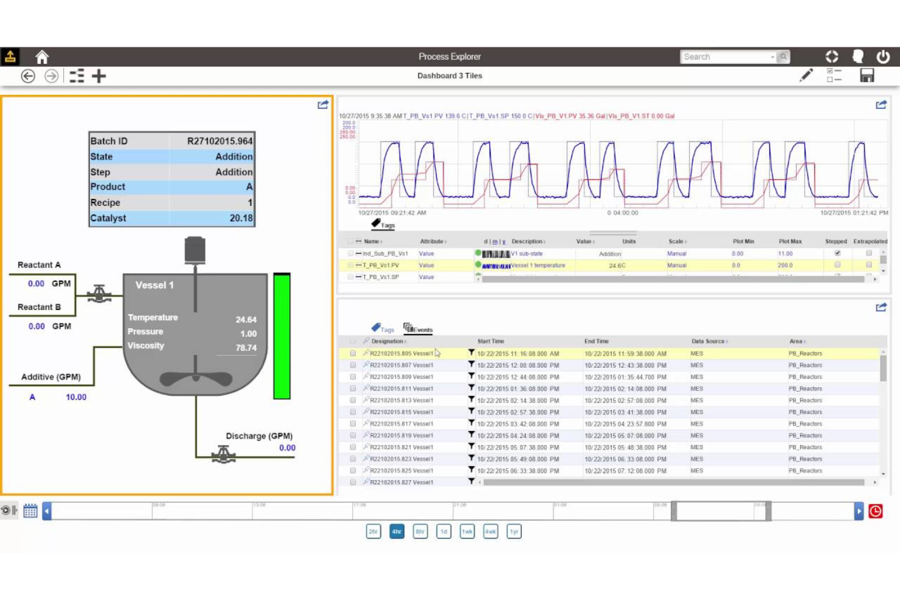900x600 pixels.
Task: Save the dashboard with floppy icon
Action: [x=867, y=75]
